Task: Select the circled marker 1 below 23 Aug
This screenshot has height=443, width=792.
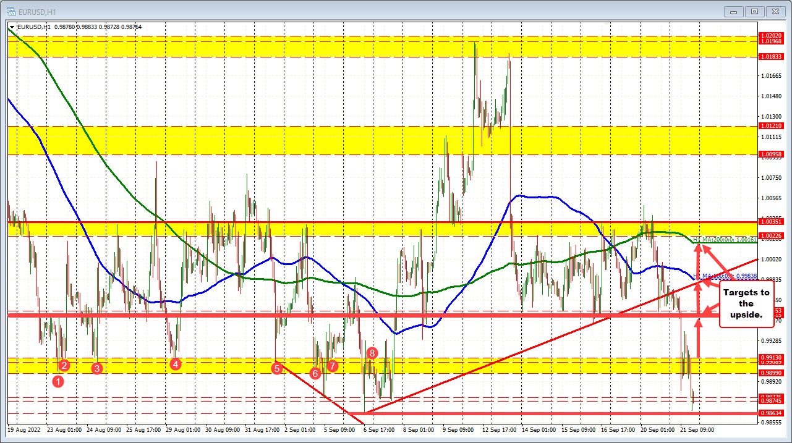Action: click(59, 381)
